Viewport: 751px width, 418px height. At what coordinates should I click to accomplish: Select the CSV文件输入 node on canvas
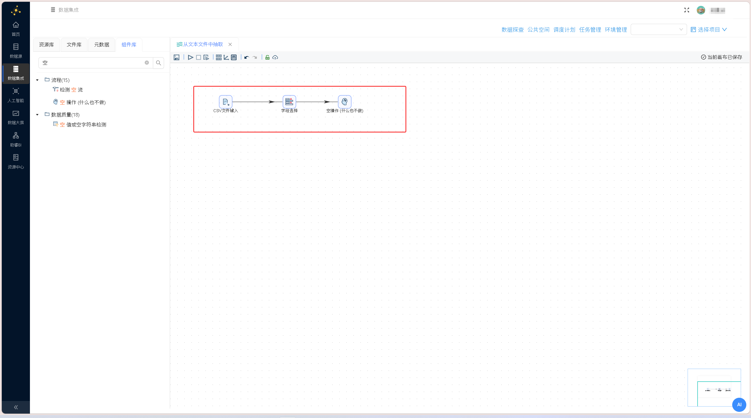(x=225, y=102)
